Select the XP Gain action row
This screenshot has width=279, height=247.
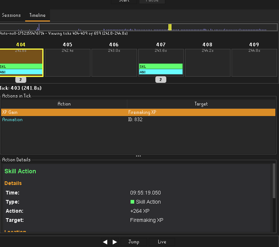[138, 112]
